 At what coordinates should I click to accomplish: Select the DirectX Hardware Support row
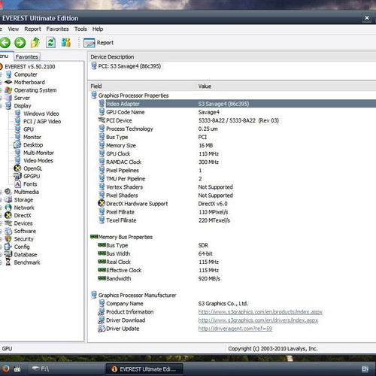click(237, 204)
